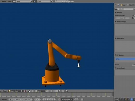Click the insert keyframe icons
The width and height of the screenshot is (135, 101).
tap(76, 99)
